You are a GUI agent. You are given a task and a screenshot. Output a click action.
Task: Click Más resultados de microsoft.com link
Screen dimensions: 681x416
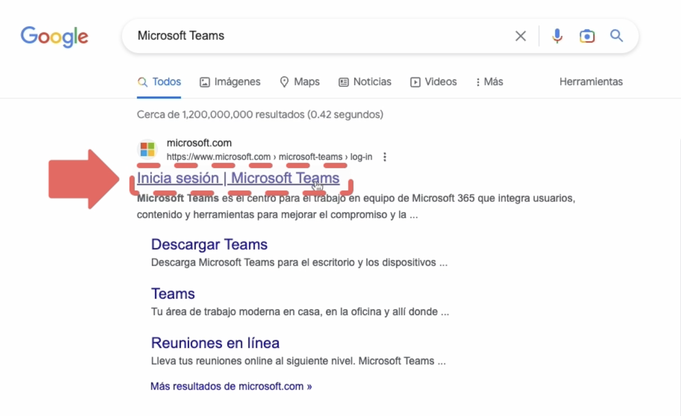pyautogui.click(x=231, y=386)
